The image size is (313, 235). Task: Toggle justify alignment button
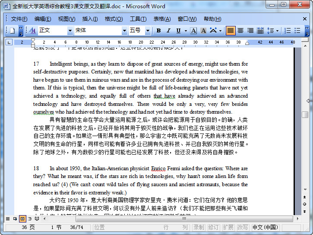point(231,31)
